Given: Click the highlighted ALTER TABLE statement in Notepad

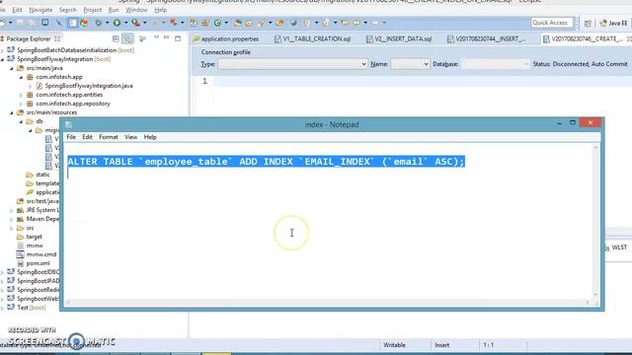Looking at the screenshot, I should 266,162.
